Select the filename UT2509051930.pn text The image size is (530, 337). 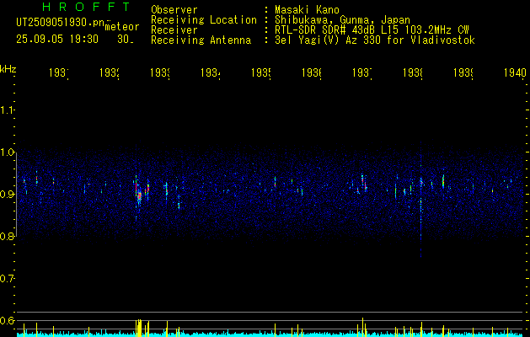click(60, 23)
